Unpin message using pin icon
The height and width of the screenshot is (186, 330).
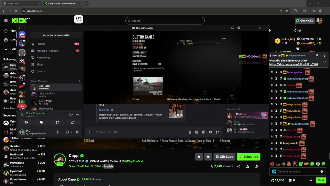[317, 56]
